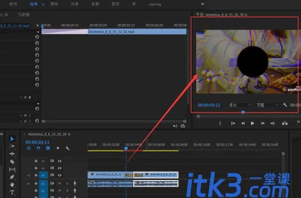This screenshot has width=301, height=198.
Task: Open the 适合 zoom level dropdown
Action: pos(240,105)
